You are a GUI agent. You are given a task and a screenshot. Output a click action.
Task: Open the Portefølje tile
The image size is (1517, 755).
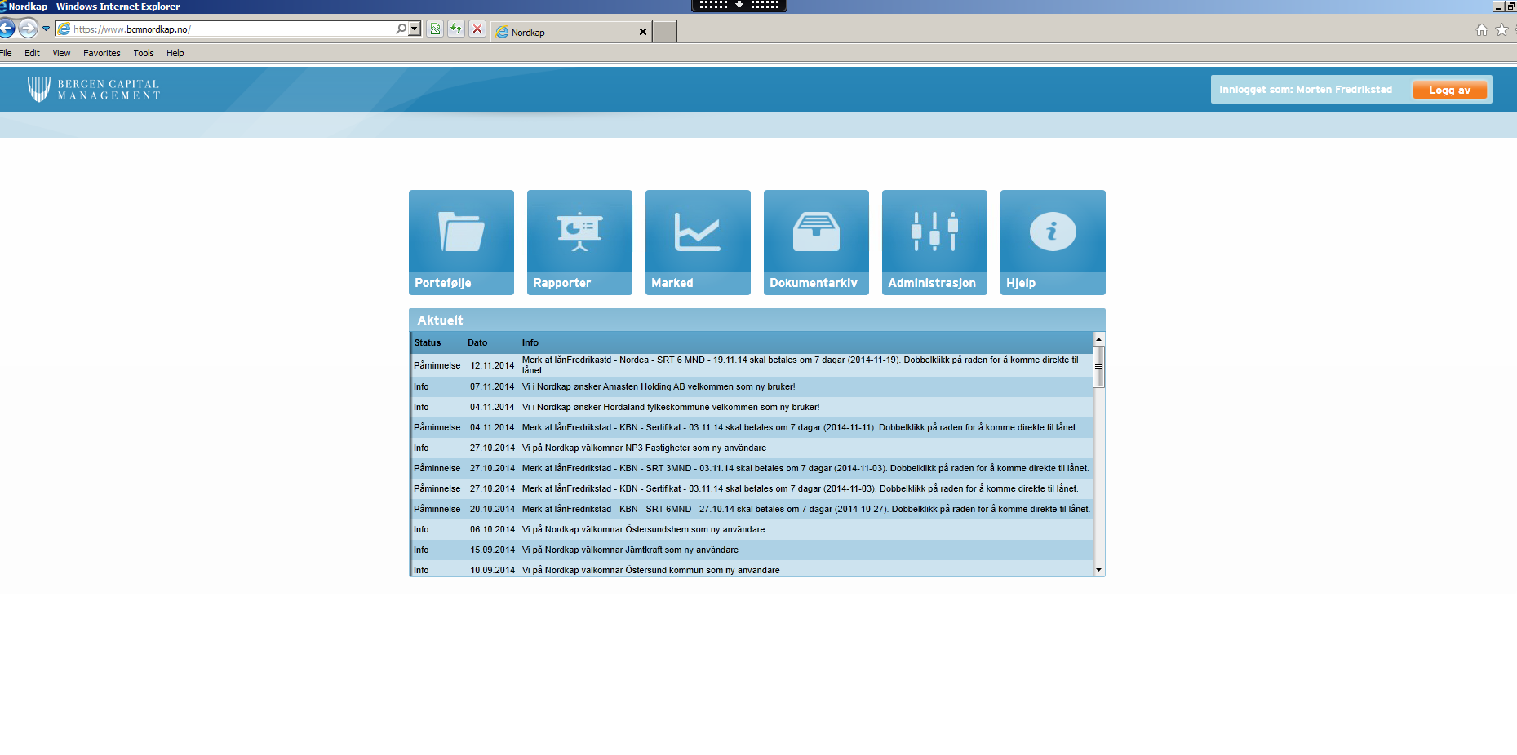coord(461,242)
